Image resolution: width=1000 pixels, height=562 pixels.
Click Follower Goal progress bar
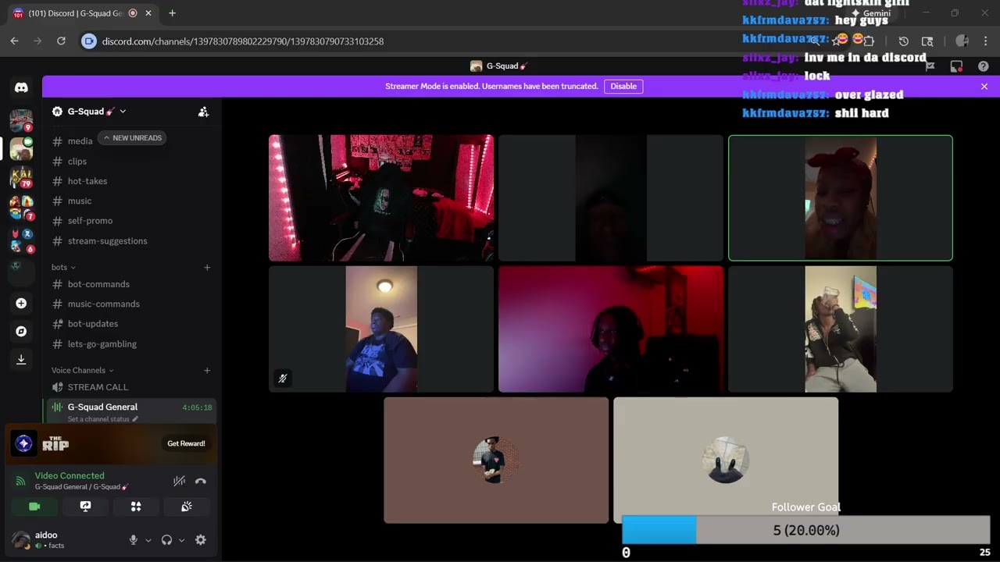[805, 530]
